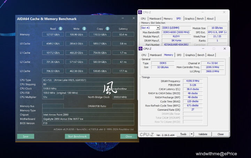Image resolution: width=251 pixels, height=158 pixels.
Task: Click Start Benchmark in AIDA64
Action: point(77,136)
